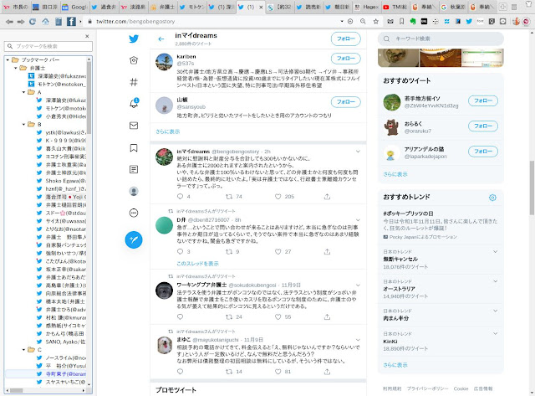Follow the inマイdreams account

pyautogui.click(x=345, y=39)
